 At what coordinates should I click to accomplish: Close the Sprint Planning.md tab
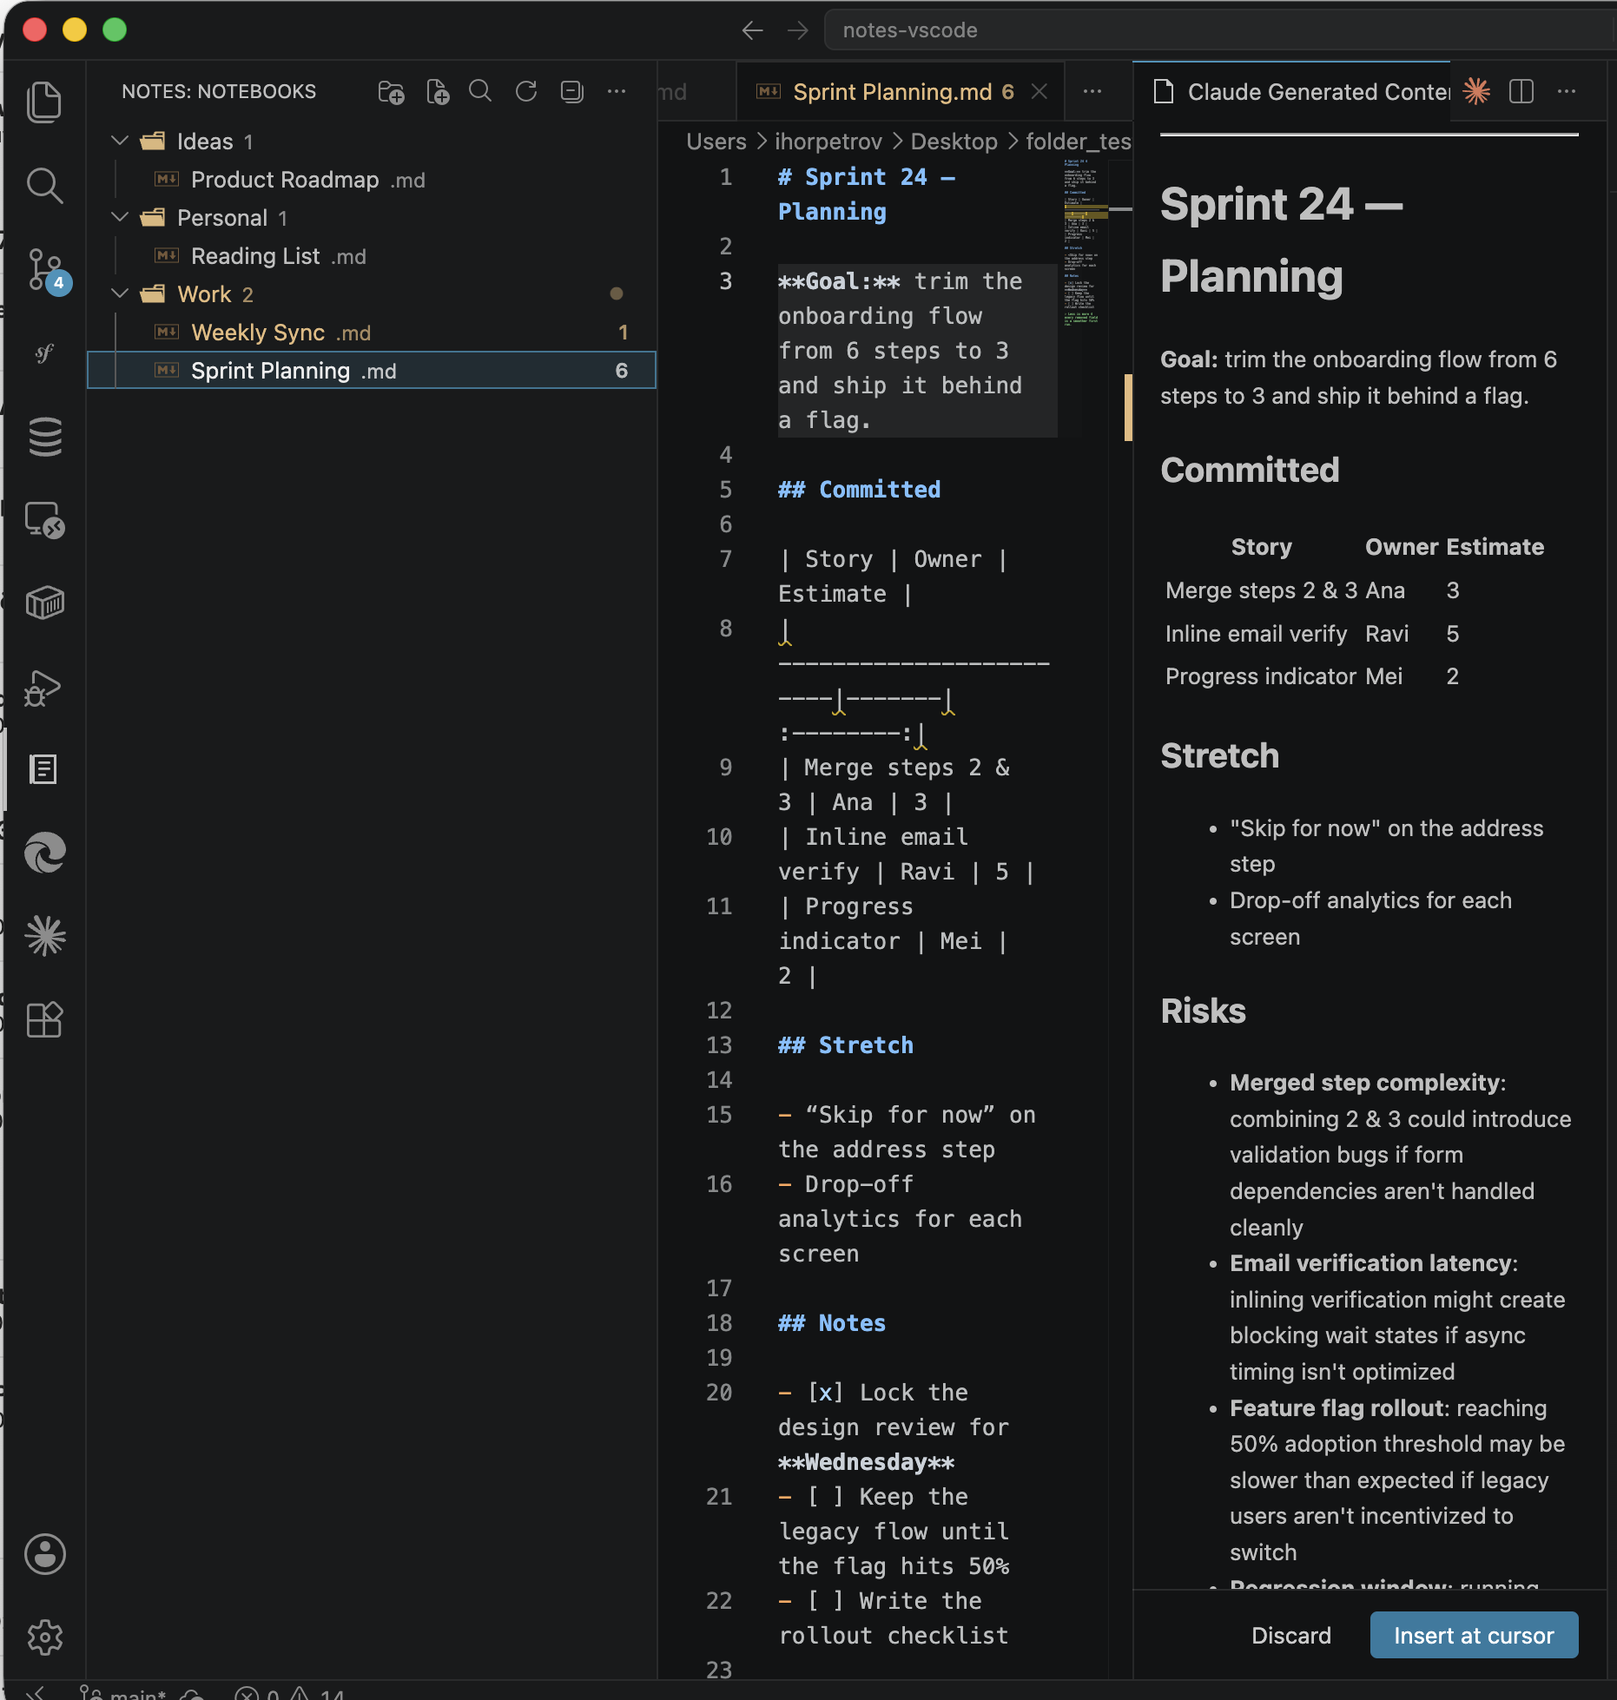[x=1039, y=91]
